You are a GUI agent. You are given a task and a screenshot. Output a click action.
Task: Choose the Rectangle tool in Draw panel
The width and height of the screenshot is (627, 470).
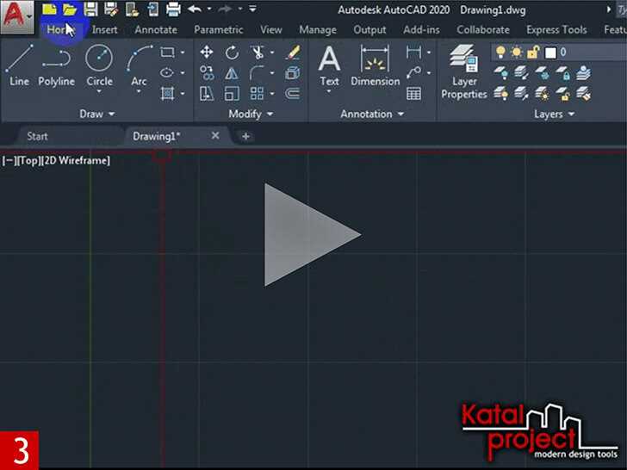[167, 53]
